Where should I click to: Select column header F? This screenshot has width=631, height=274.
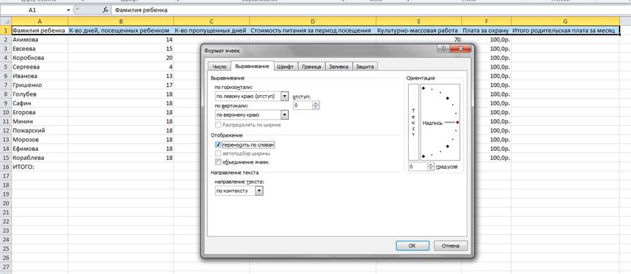coord(487,21)
